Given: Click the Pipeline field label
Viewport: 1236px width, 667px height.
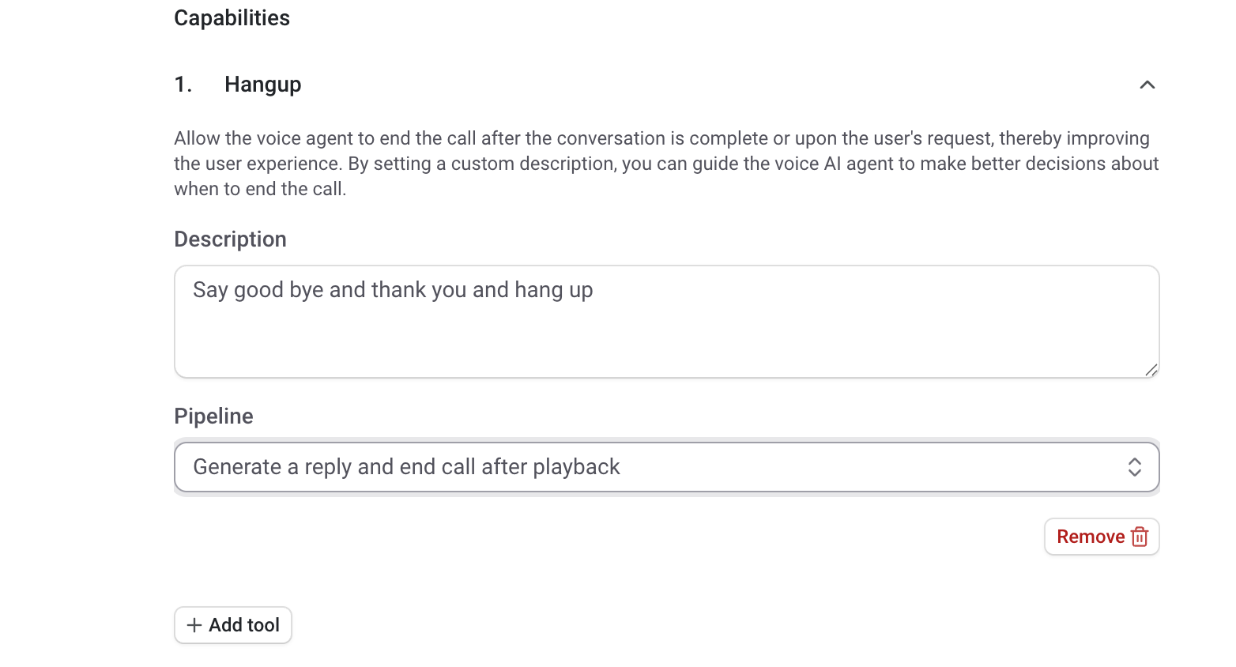Looking at the screenshot, I should point(213,416).
